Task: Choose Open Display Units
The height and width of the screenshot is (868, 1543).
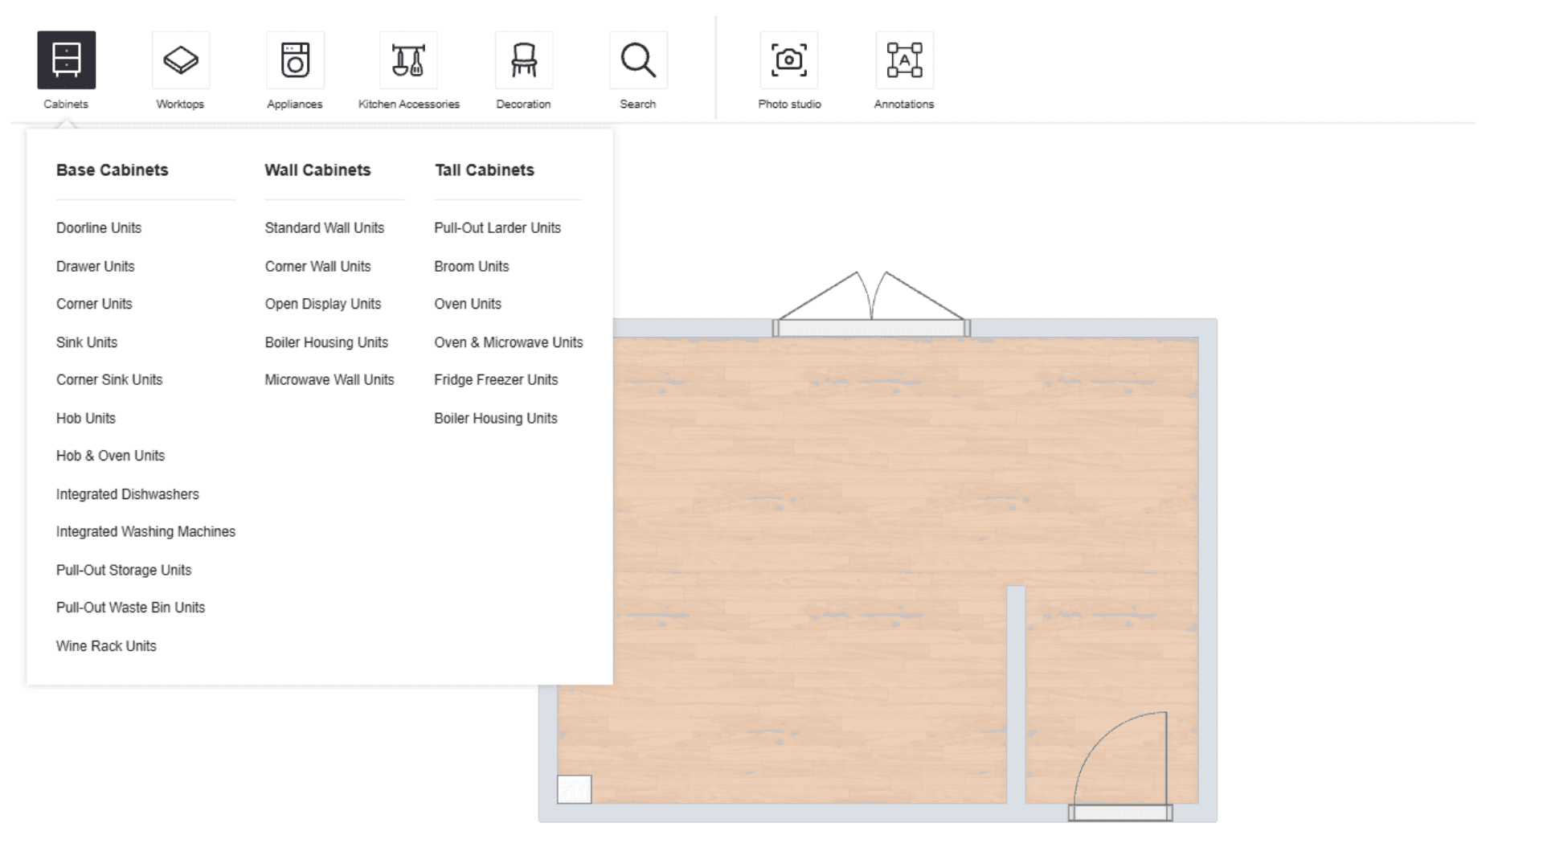Action: (323, 304)
